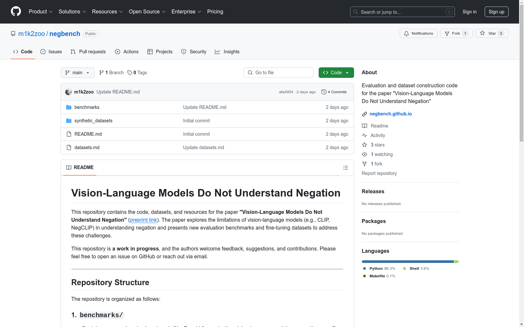Click the m1k2zoo avatar in commit row
This screenshot has width=524, height=327.
(x=68, y=92)
